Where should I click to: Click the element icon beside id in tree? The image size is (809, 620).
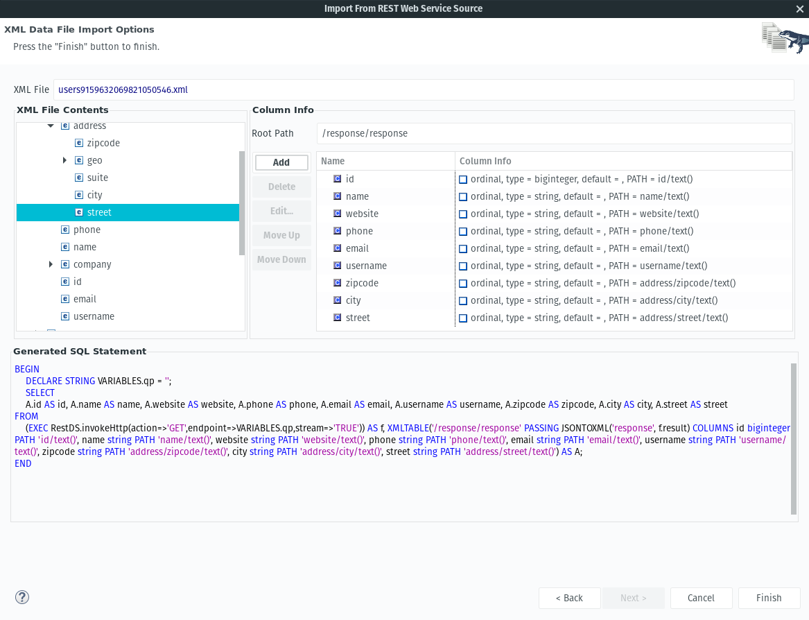65,282
